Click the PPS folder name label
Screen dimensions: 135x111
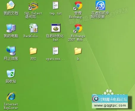(33, 59)
